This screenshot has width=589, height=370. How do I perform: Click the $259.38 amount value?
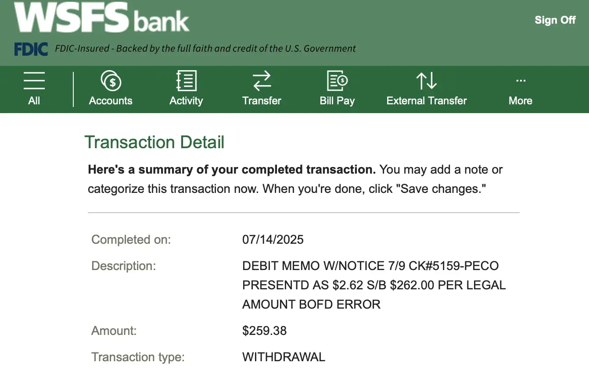coord(264,331)
